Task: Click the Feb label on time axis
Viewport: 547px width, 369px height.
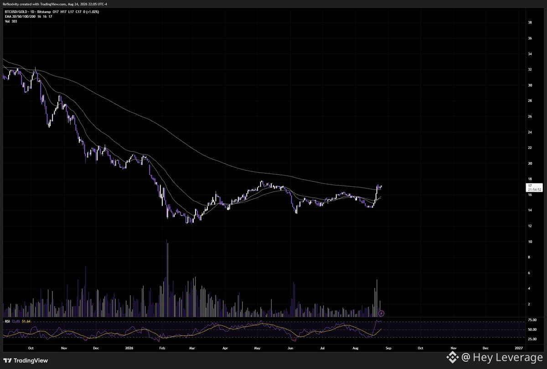Action: tap(162, 348)
